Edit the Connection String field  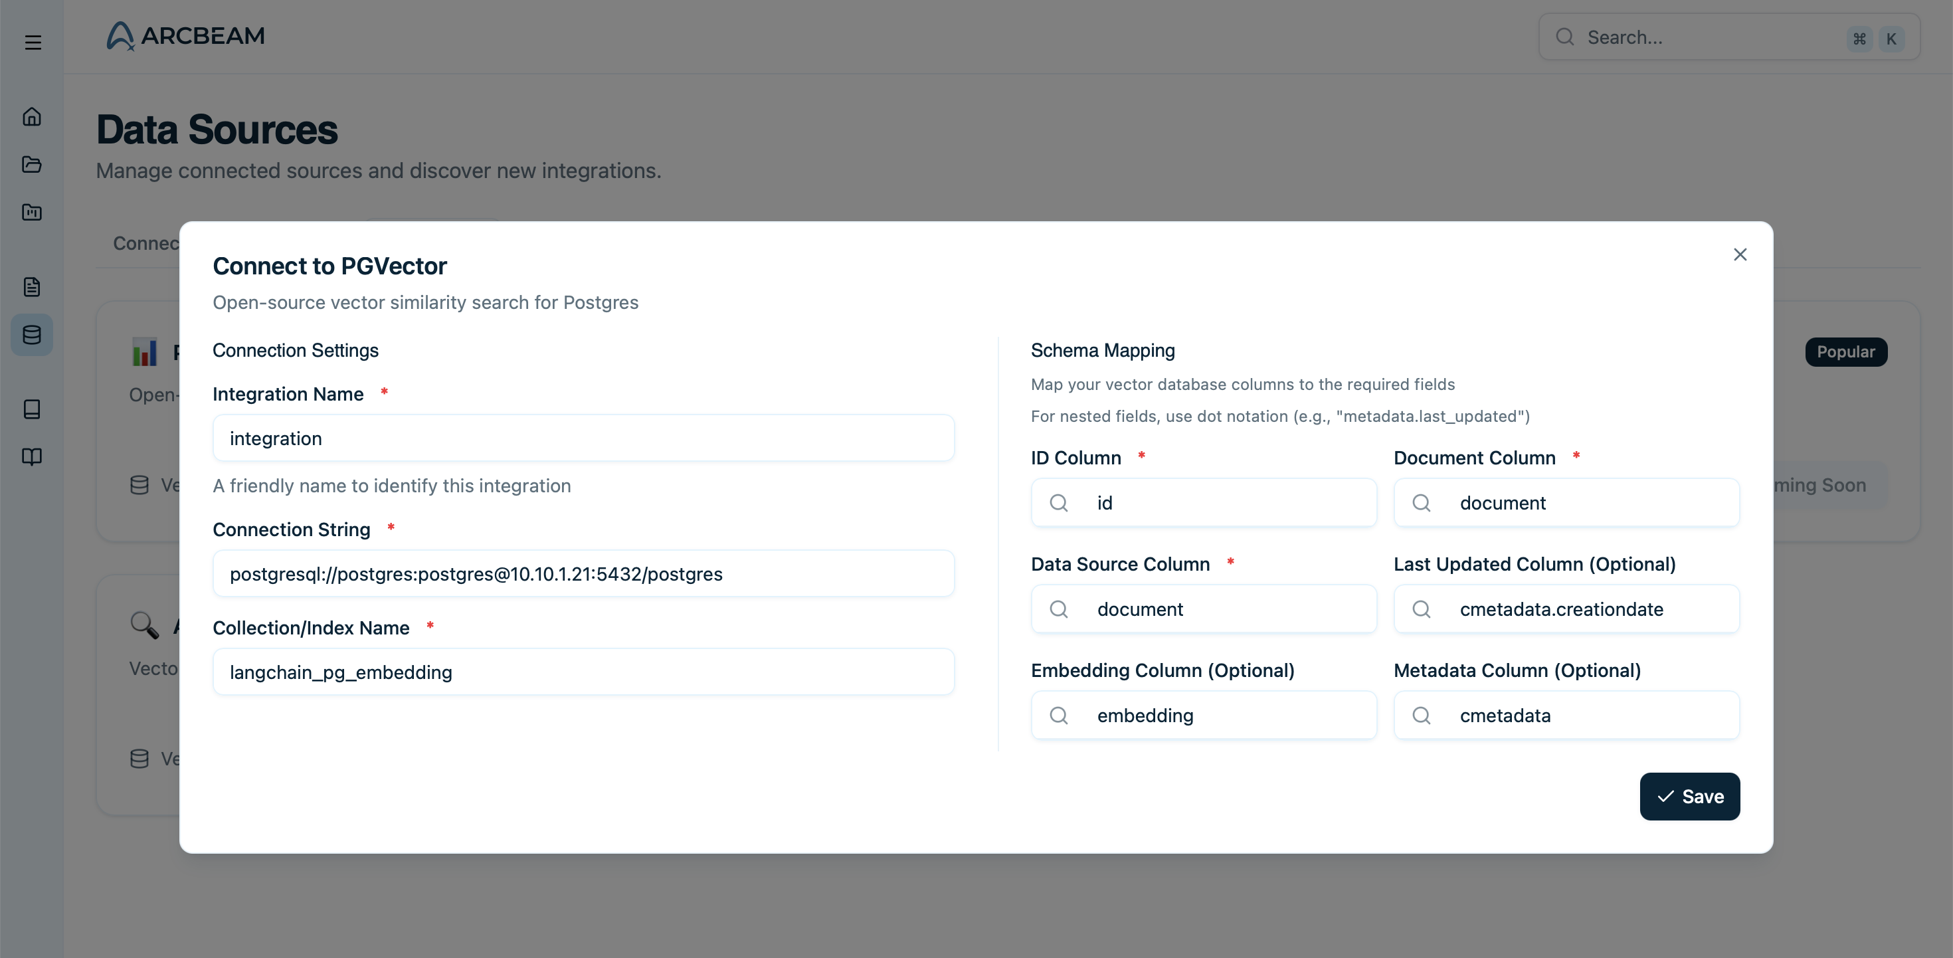pos(583,574)
